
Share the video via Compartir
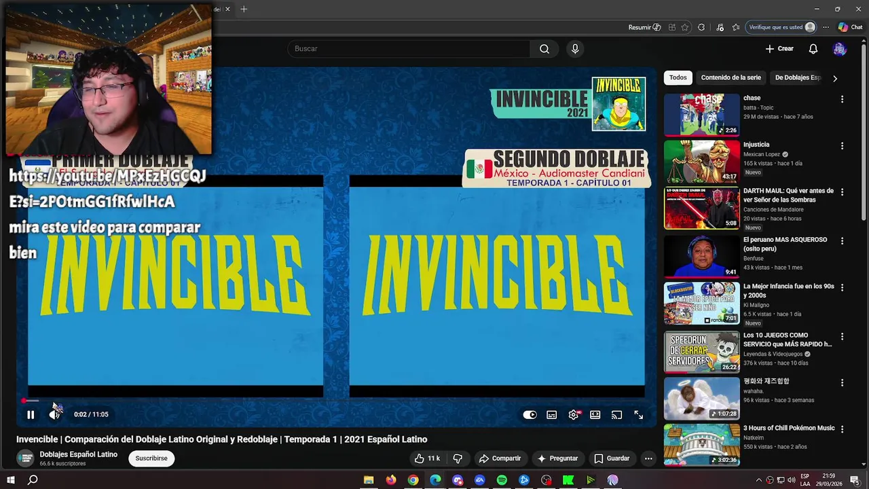click(499, 458)
